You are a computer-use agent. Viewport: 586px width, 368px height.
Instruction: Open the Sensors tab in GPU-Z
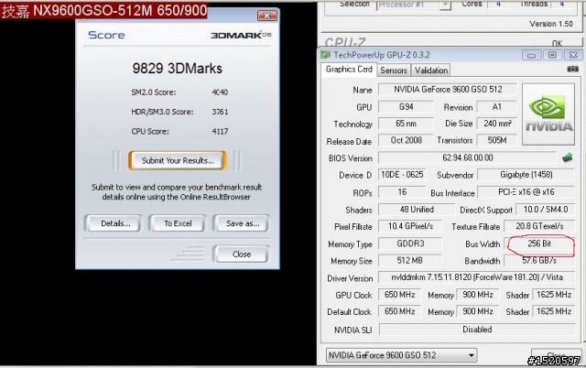tap(394, 70)
